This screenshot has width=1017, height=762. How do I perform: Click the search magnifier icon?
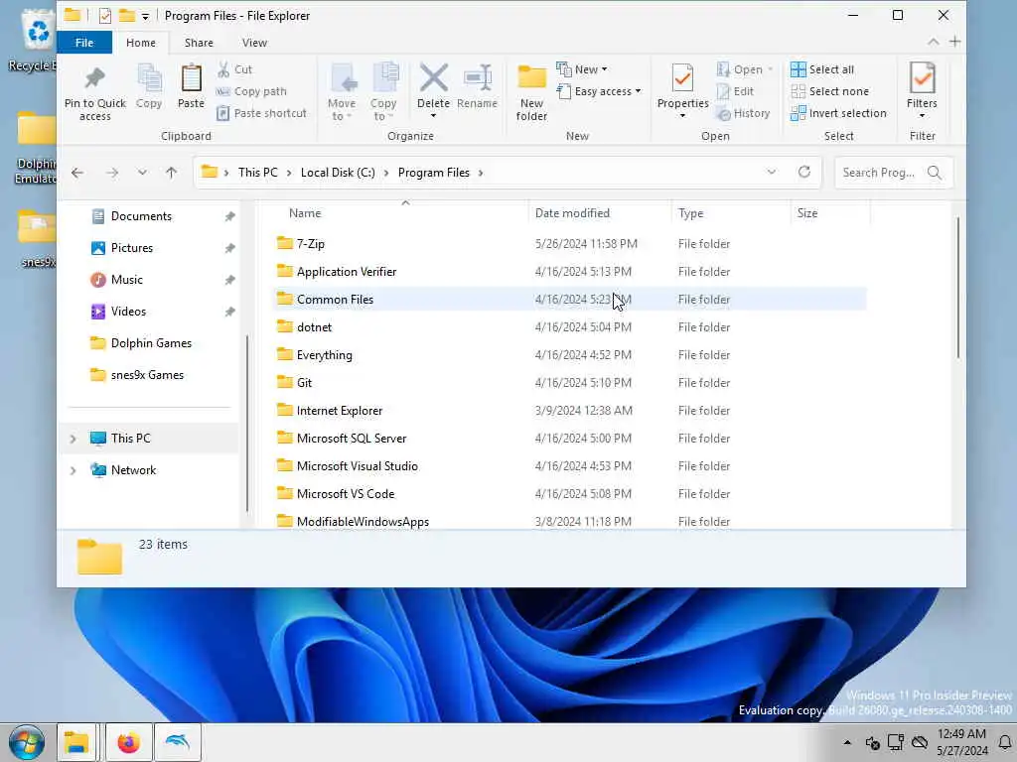click(x=934, y=173)
